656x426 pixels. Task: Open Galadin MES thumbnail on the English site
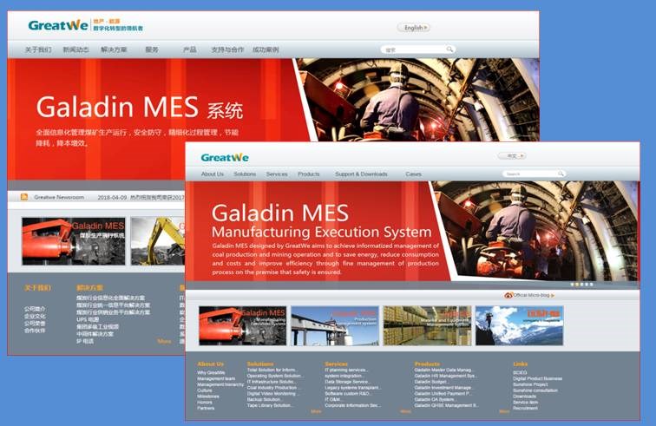click(x=243, y=325)
